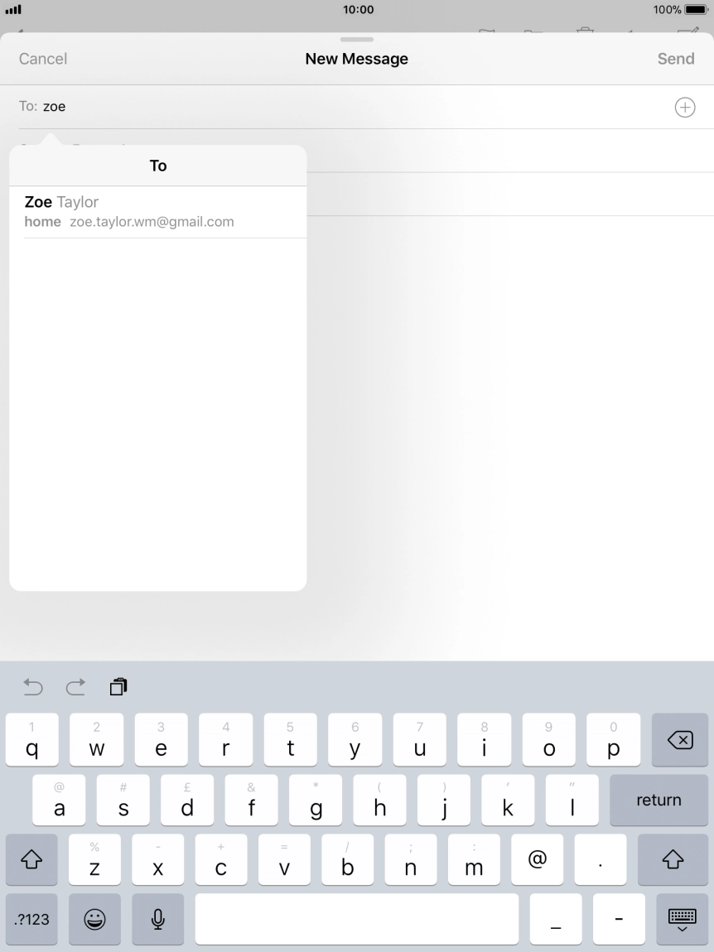Tap the undo arrow above keyboard
Screen dimensions: 714x952
(x=32, y=686)
